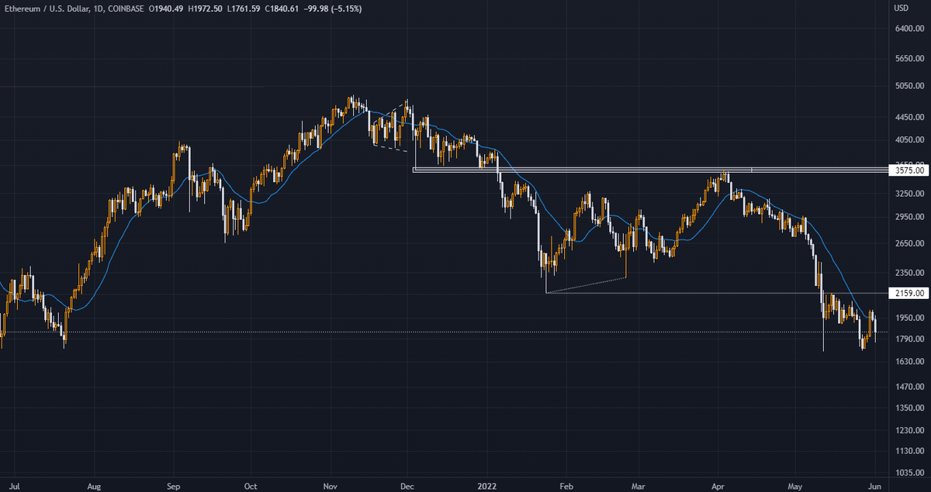Click the 1035.00 price axis label
Screen dimensions: 931x492
pyautogui.click(x=909, y=472)
